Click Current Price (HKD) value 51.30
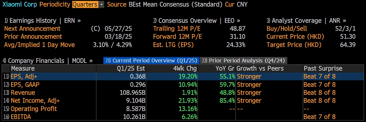This screenshot has width=366, height=122. point(348,37)
